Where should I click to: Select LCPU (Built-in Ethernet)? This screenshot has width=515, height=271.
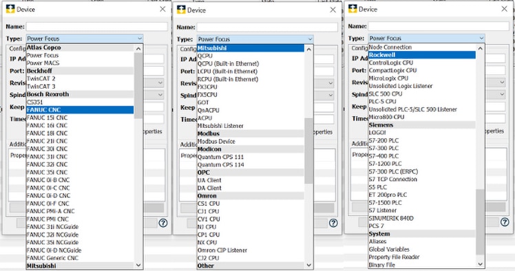pos(227,72)
